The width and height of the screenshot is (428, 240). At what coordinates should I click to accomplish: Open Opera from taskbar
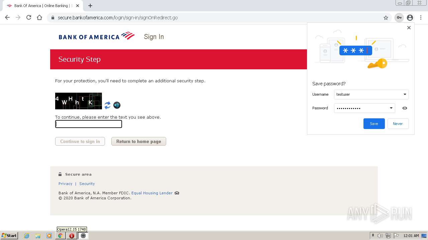pos(72,236)
